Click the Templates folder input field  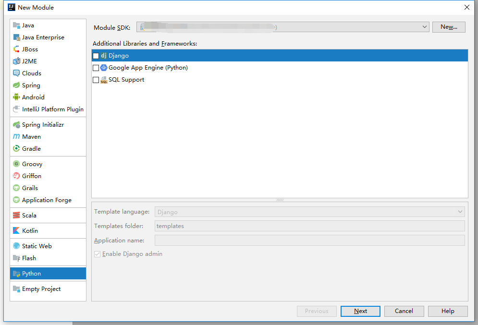coord(310,226)
